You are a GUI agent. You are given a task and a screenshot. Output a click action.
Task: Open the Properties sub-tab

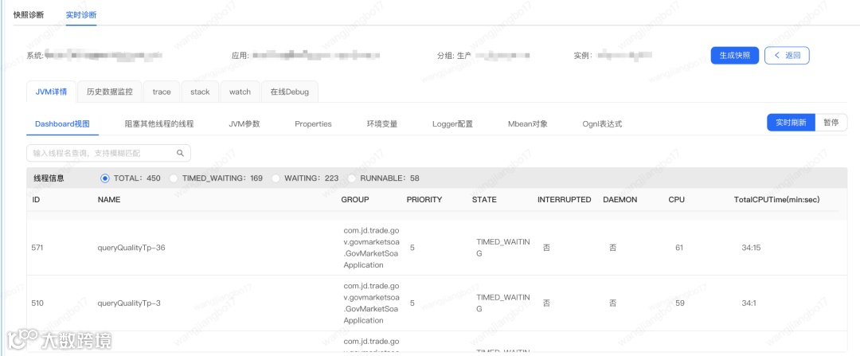pos(313,124)
